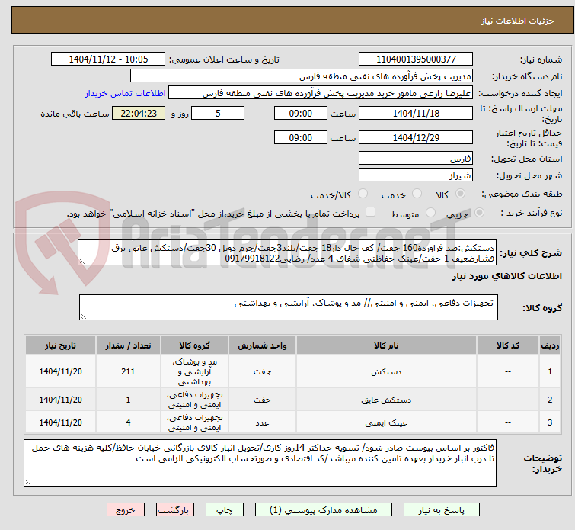Open مشاهده مدارک پیوستی (1) button
The image size is (575, 530).
(x=324, y=510)
